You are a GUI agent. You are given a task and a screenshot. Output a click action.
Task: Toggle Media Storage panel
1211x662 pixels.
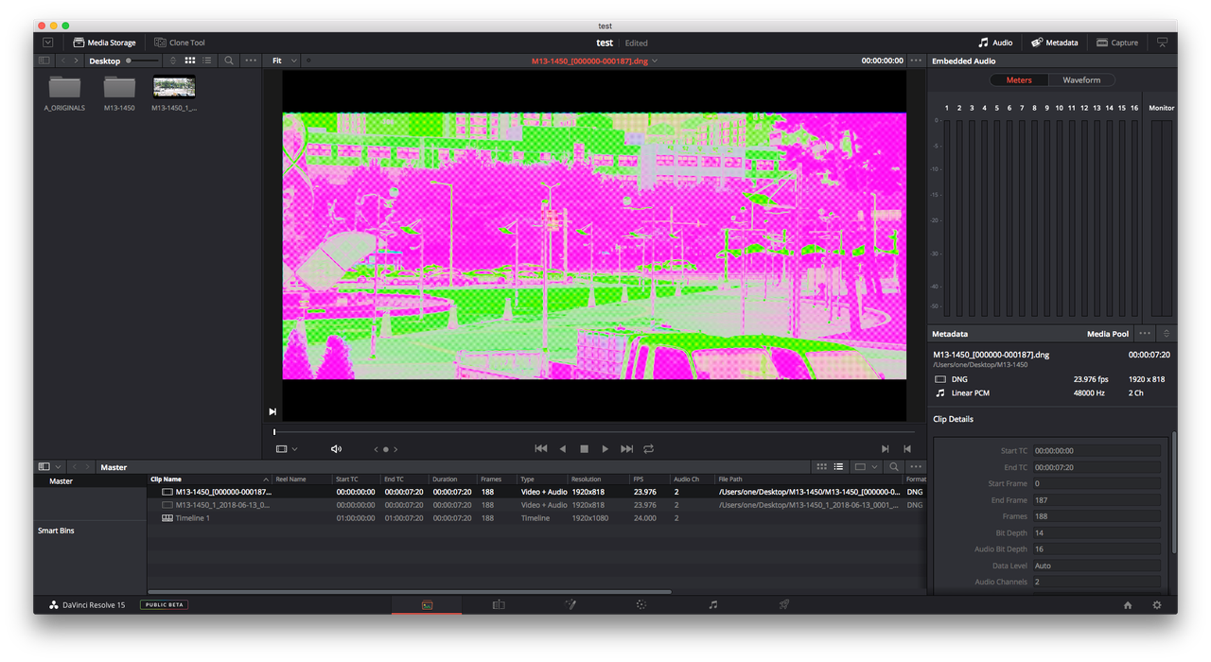(105, 43)
